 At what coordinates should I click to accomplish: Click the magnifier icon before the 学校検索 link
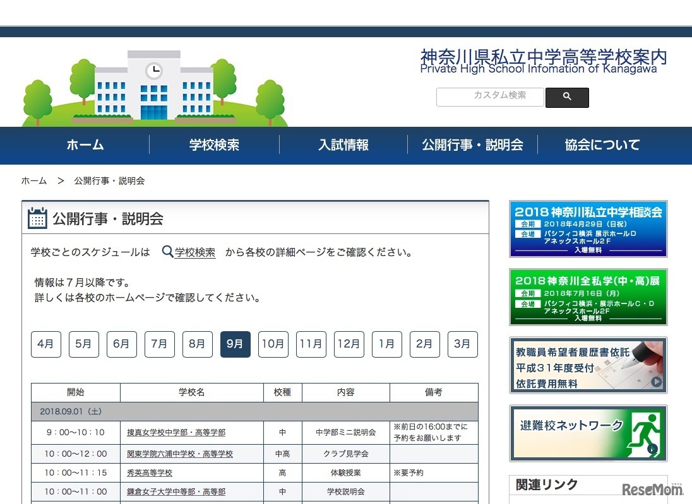point(166,250)
